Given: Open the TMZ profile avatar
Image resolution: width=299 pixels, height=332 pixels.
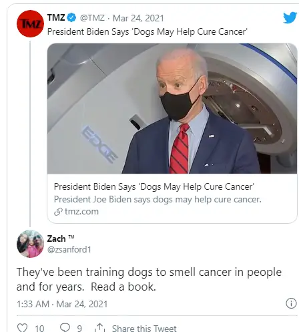Looking at the screenshot, I should pyautogui.click(x=30, y=23).
